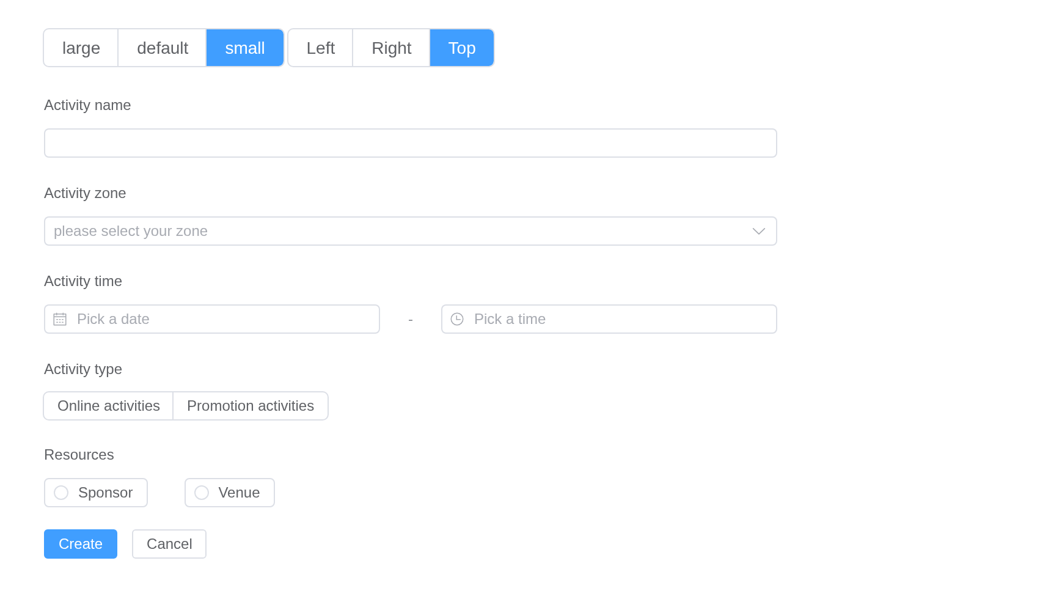Toggle Promotion activities type button

(251, 406)
